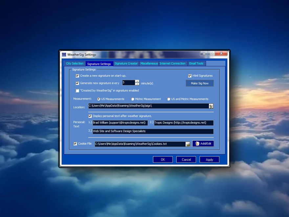Open the Signature Creator tab

pyautogui.click(x=126, y=63)
